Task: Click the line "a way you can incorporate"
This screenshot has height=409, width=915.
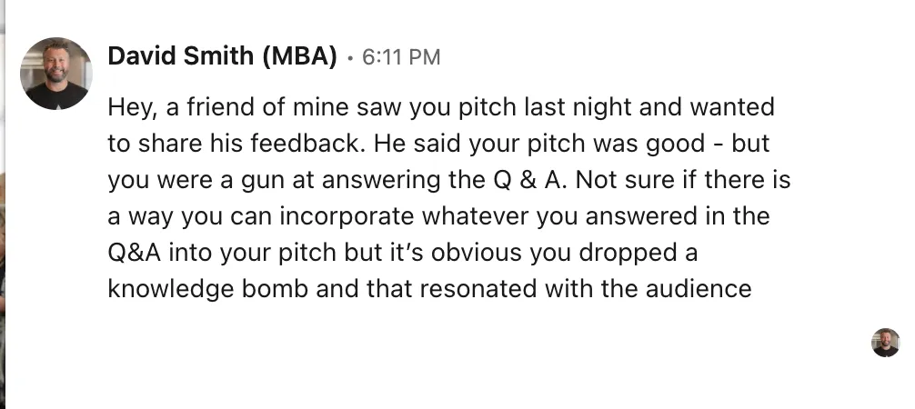Action: 438,216
